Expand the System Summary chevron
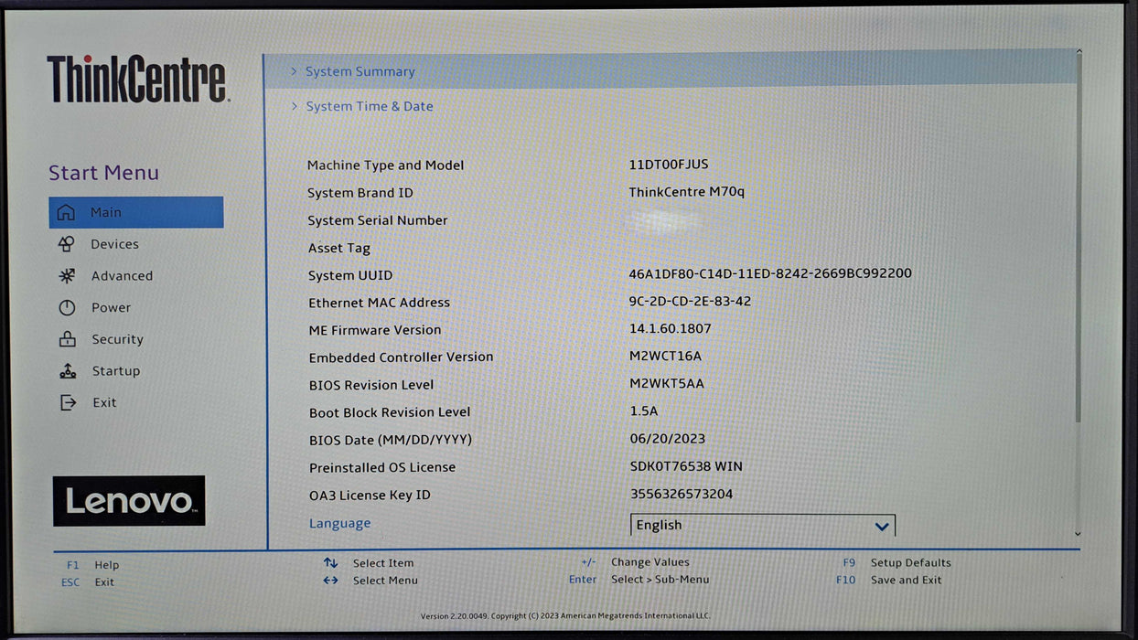This screenshot has height=640, width=1138. click(294, 71)
